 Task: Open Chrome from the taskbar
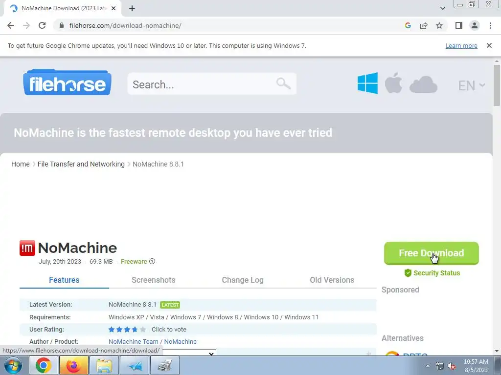(44, 365)
